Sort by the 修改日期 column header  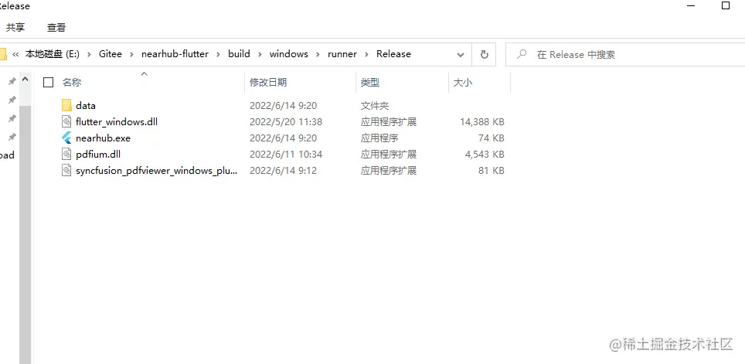(268, 83)
